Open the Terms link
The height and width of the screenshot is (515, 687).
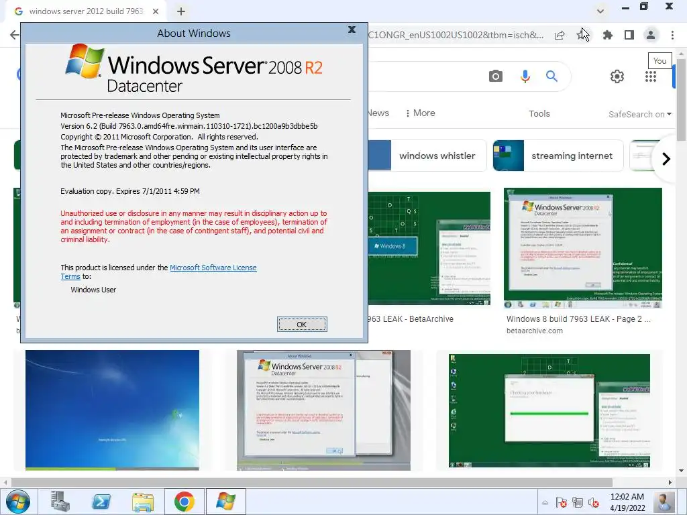pos(70,277)
